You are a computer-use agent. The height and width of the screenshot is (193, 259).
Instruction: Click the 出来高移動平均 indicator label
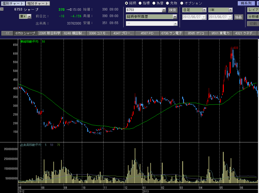(31, 145)
